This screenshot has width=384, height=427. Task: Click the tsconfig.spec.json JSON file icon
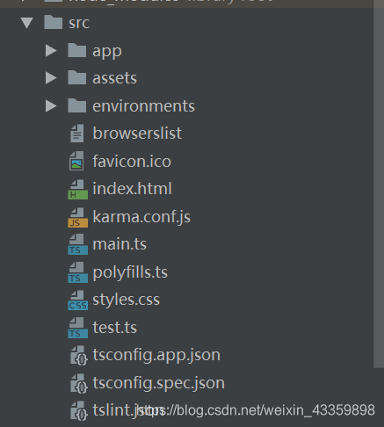tap(78, 384)
